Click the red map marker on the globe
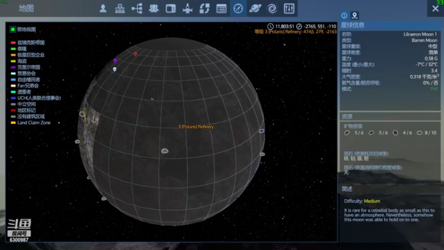The height and width of the screenshot is (250, 444). click(x=135, y=53)
